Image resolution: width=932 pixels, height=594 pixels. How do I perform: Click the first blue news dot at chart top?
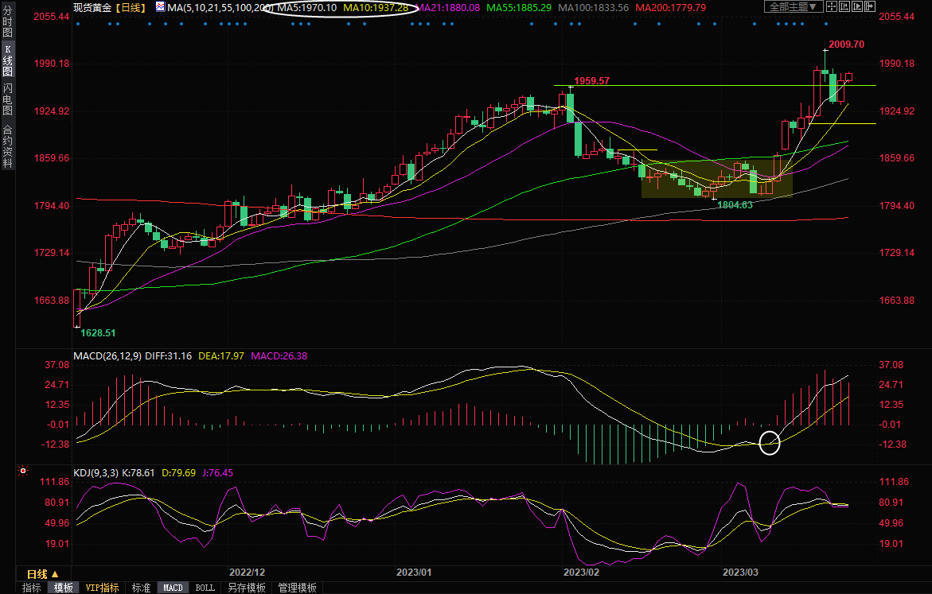pyautogui.click(x=78, y=24)
